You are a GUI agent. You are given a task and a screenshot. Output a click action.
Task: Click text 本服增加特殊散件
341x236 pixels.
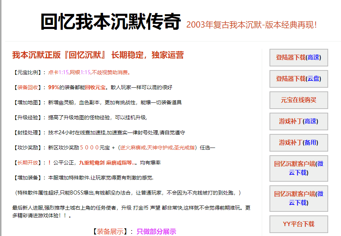[69, 178]
